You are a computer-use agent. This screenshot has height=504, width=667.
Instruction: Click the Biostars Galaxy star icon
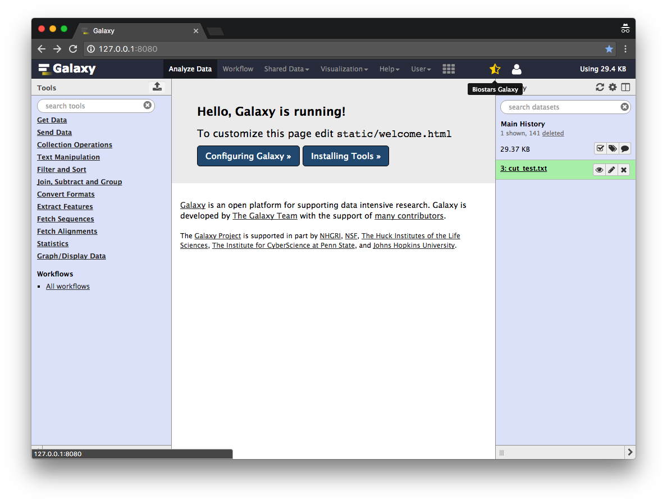[x=495, y=69]
